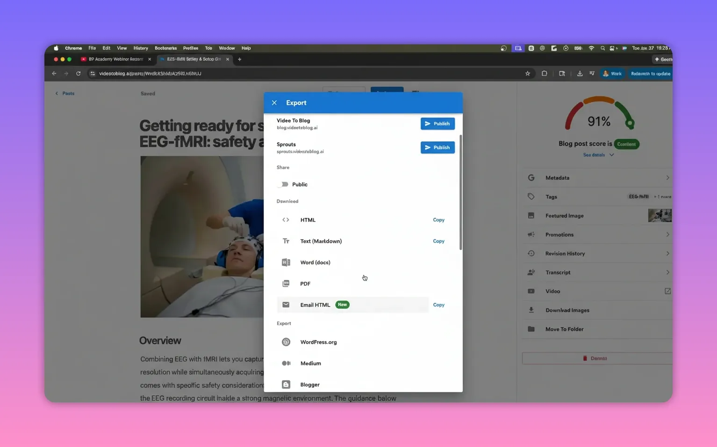Expand Revision History details
This screenshot has width=717, height=447.
668,253
